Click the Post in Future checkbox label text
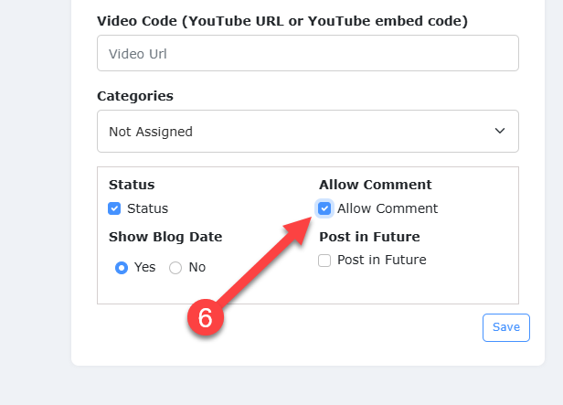 [381, 261]
